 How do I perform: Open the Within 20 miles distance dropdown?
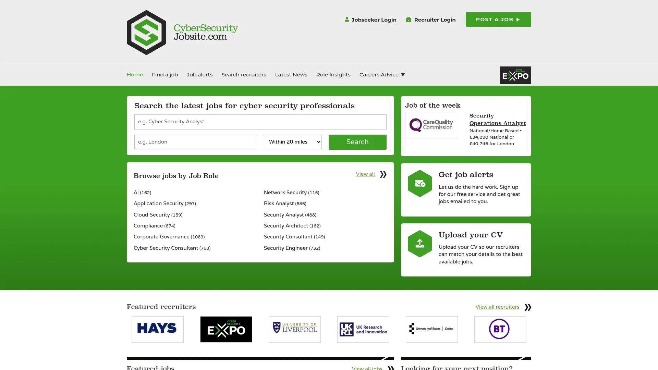[293, 142]
